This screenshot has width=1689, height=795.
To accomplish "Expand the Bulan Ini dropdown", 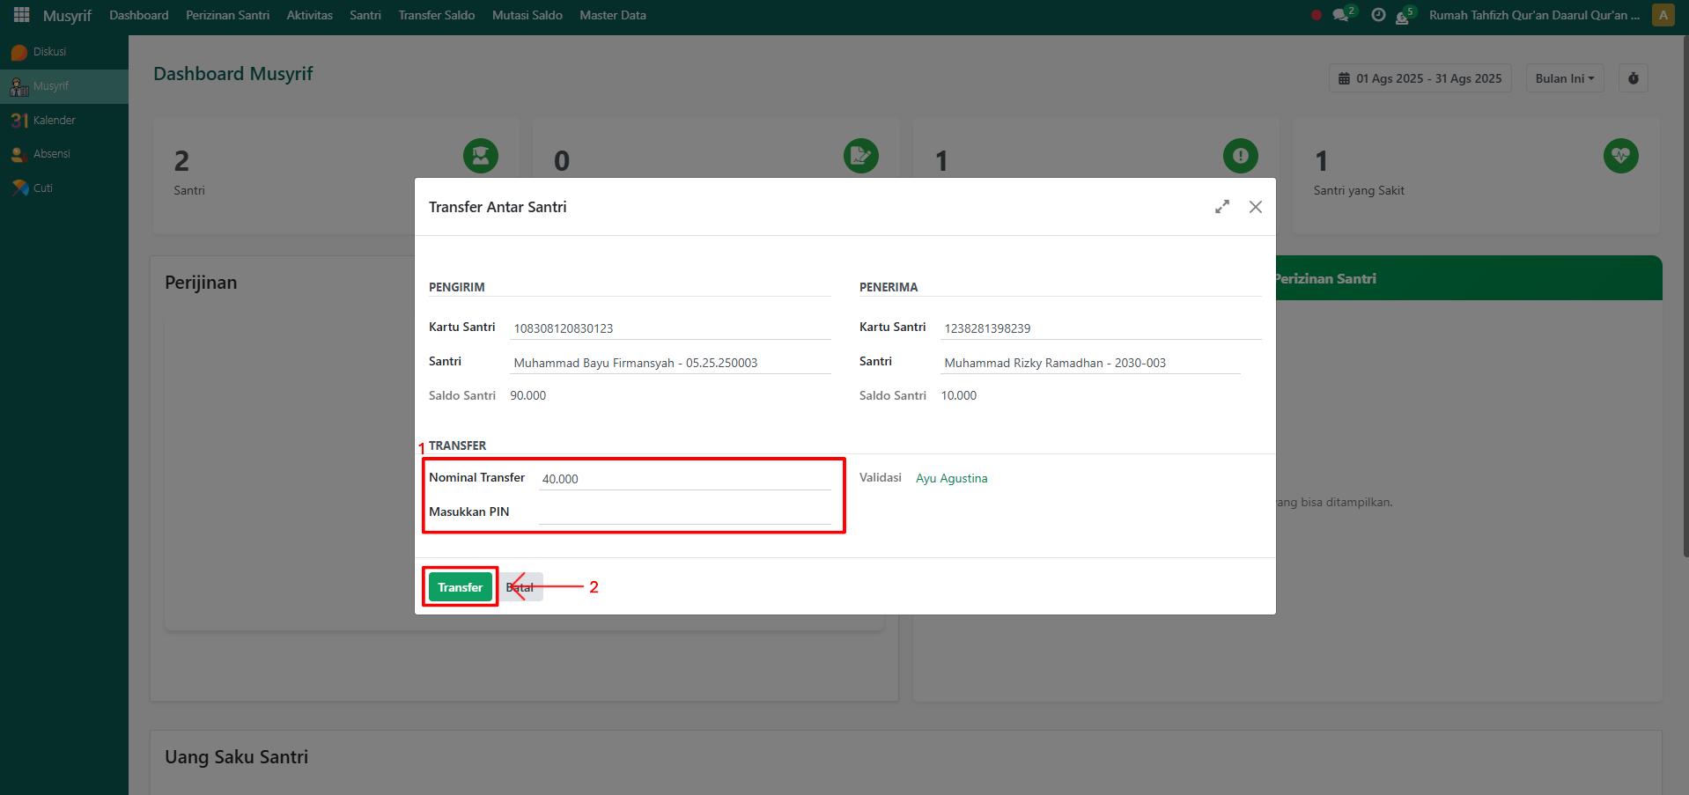I will coord(1564,78).
